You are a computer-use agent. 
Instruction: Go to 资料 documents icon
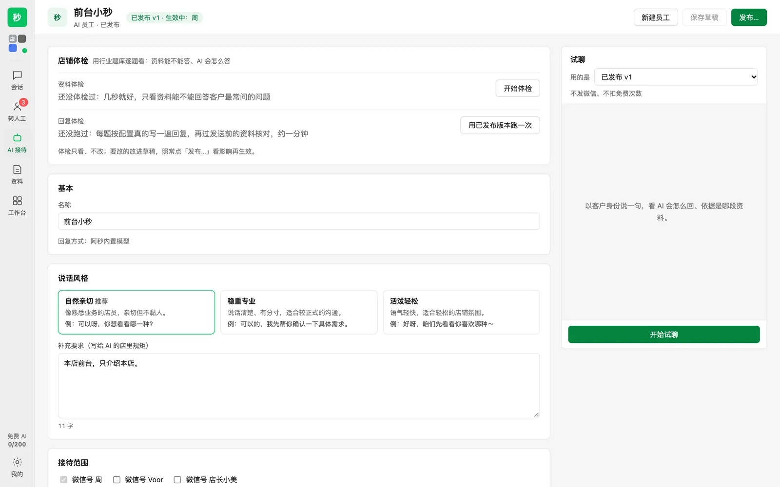tap(17, 174)
